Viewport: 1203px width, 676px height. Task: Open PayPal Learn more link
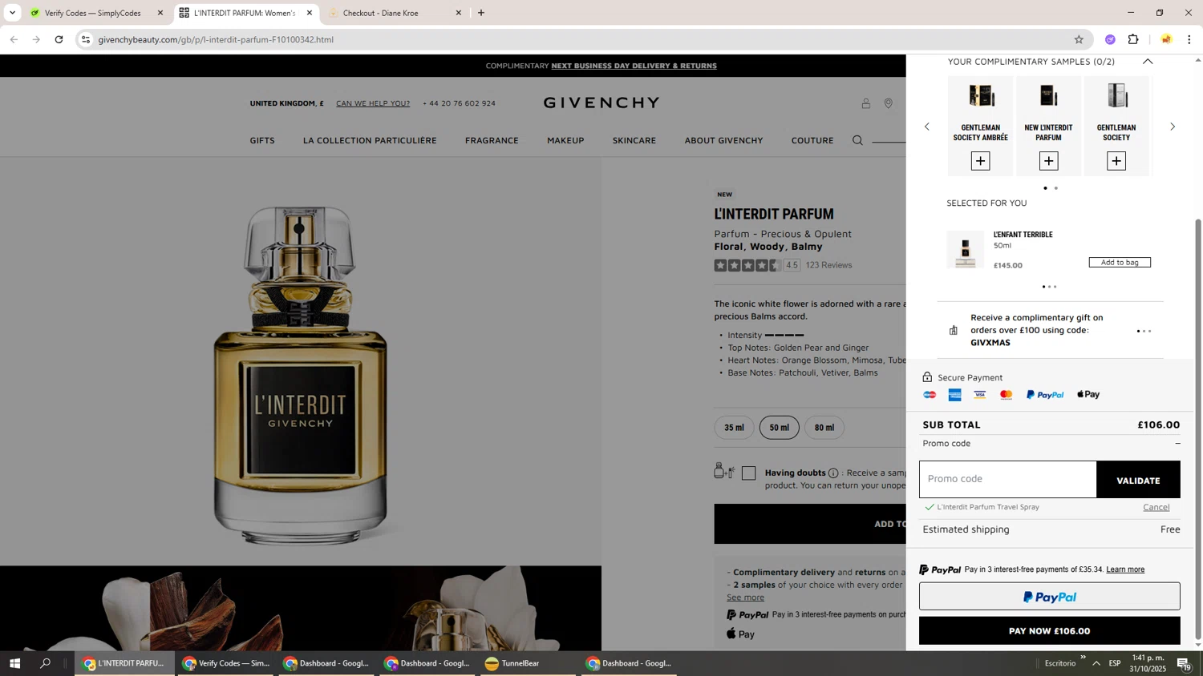pyautogui.click(x=1125, y=569)
